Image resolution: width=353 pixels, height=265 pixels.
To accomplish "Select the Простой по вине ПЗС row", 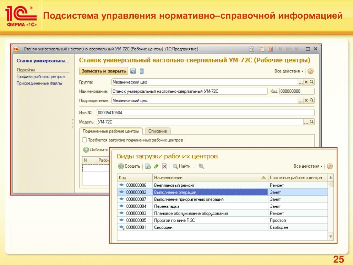I will pyautogui.click(x=222, y=220).
